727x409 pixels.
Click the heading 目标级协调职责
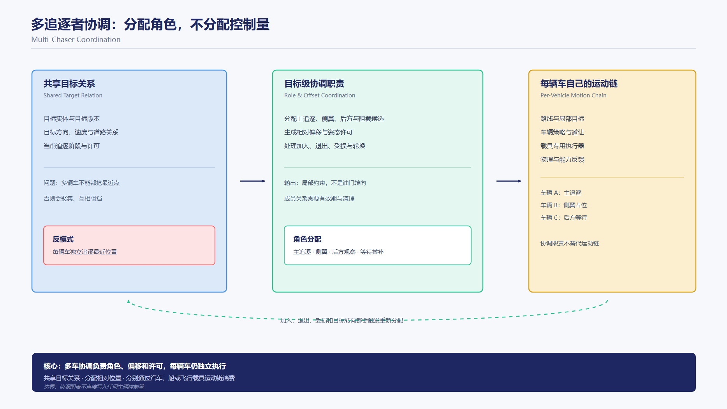point(314,84)
